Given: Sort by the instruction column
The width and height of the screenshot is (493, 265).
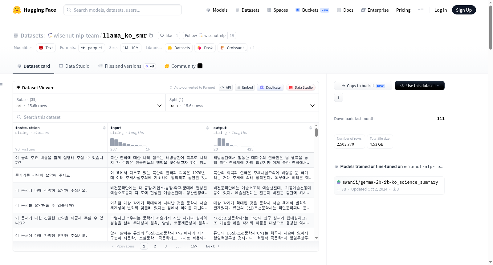Looking at the screenshot, I should 104,128.
